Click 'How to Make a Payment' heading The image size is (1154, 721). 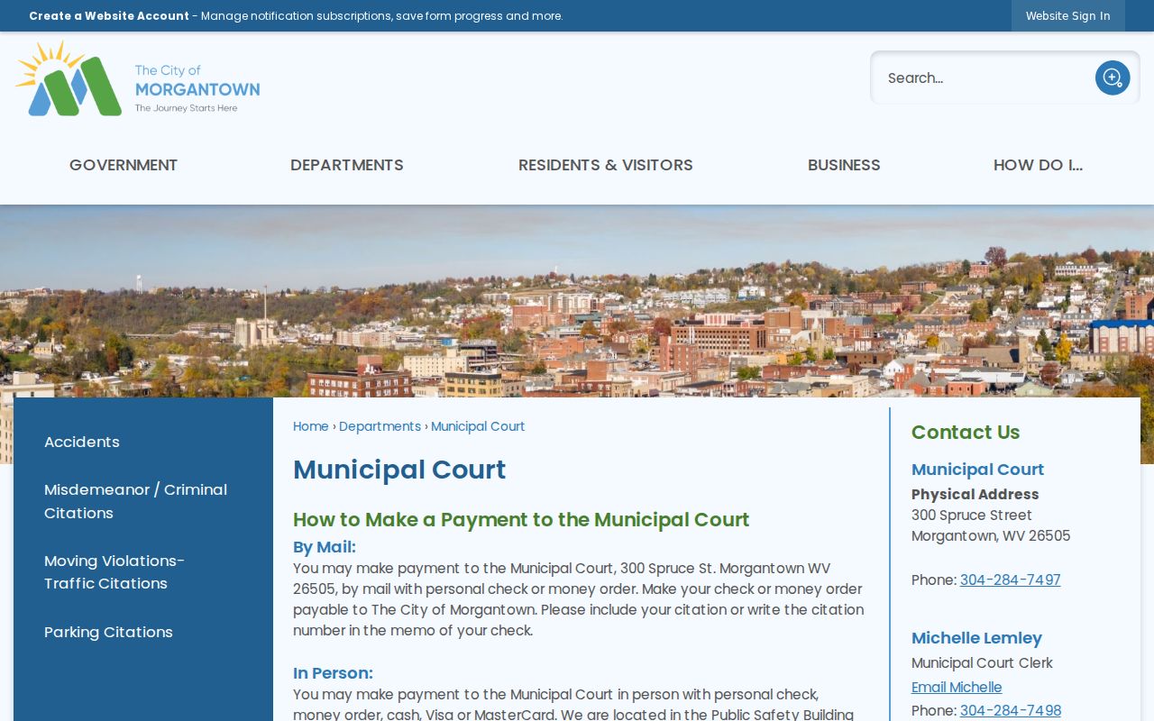[x=521, y=520]
